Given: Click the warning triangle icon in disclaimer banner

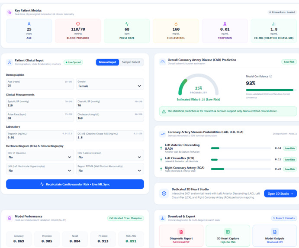Looking at the screenshot, I should 164,111.
